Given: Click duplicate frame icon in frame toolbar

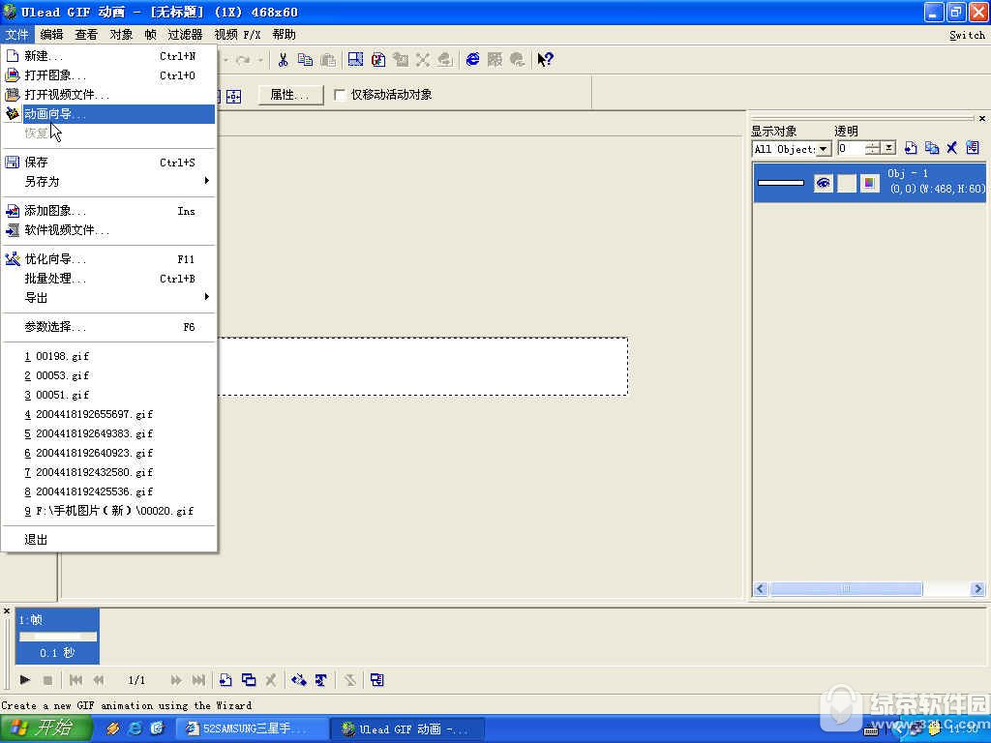Looking at the screenshot, I should pyautogui.click(x=249, y=680).
